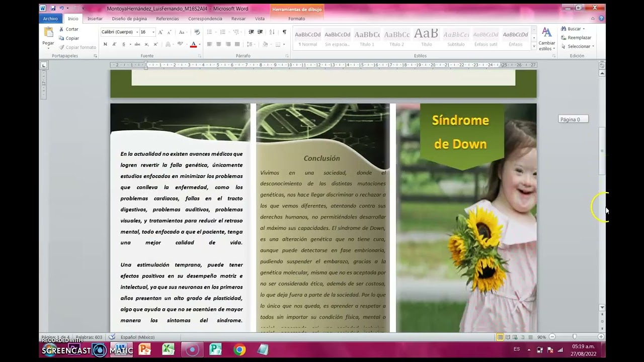Screen dimensions: 644x362
Task: Click the text effects (A) icon
Action: 168,44
